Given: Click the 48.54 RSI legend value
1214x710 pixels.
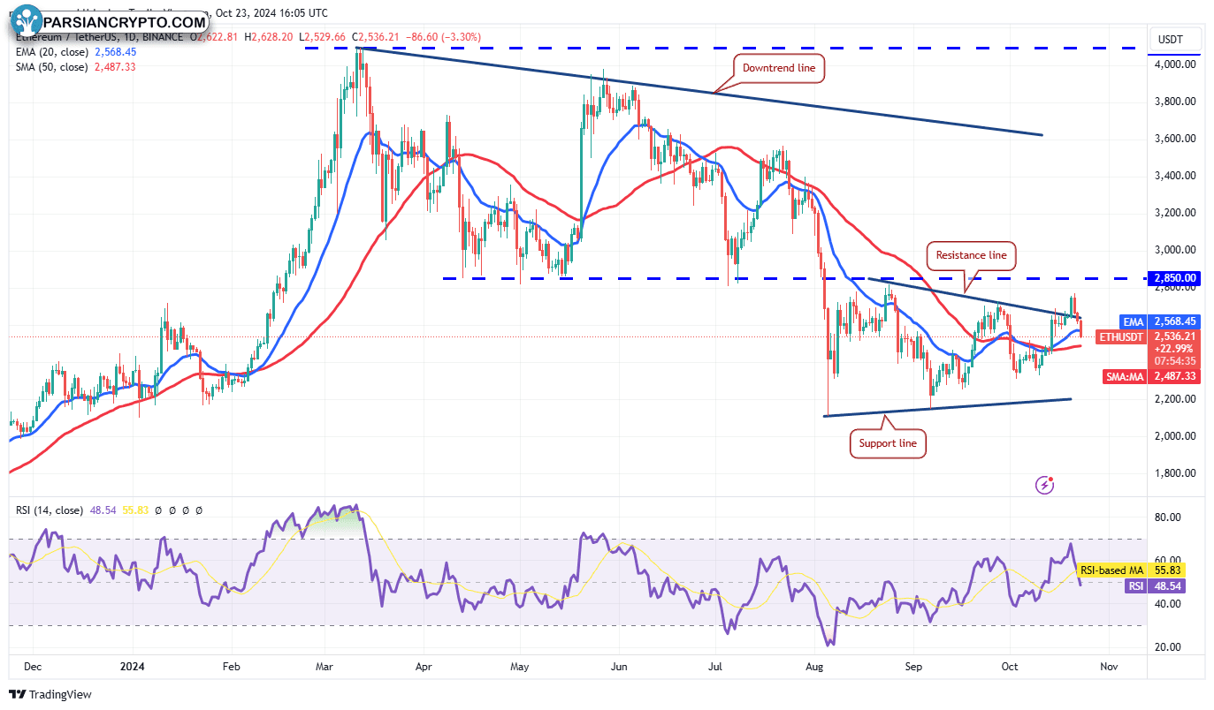Looking at the screenshot, I should click(103, 510).
